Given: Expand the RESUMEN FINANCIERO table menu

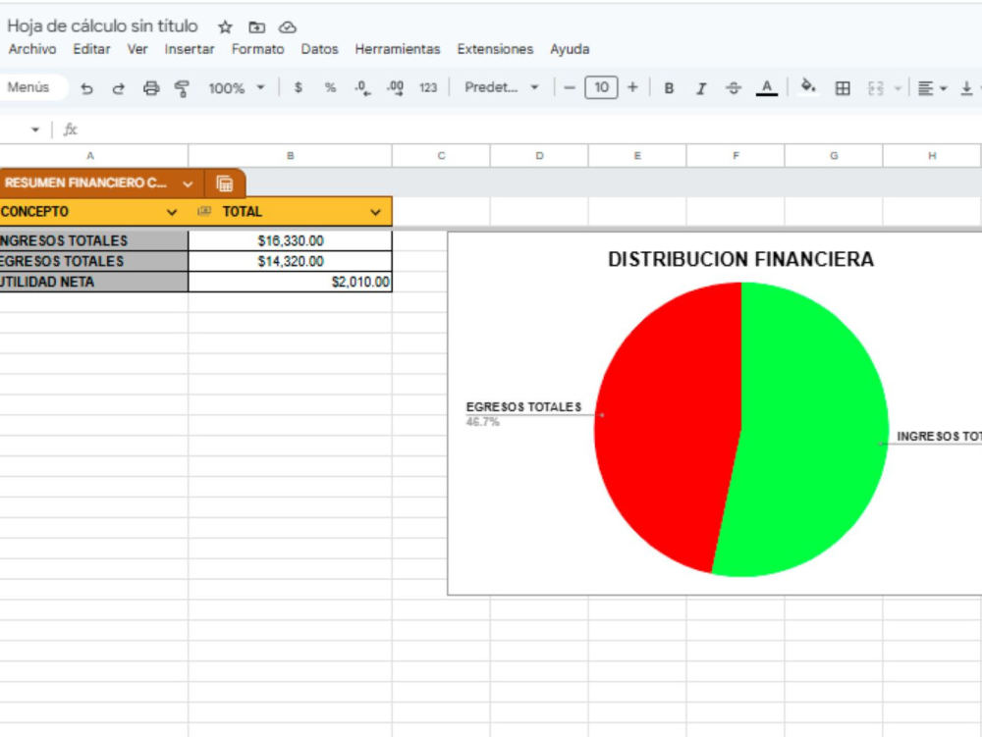Looking at the screenshot, I should [188, 184].
